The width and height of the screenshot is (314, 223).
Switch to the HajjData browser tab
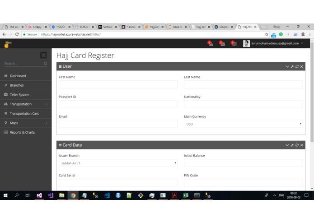(154, 27)
